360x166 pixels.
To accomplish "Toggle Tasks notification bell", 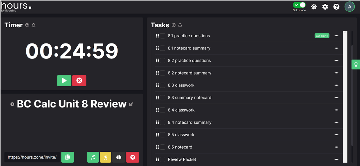I will pyautogui.click(x=180, y=25).
